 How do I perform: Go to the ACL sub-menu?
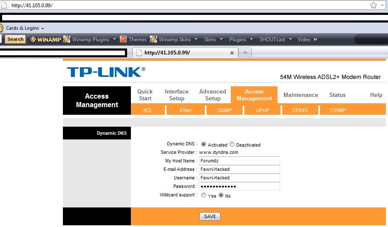pyautogui.click(x=148, y=110)
